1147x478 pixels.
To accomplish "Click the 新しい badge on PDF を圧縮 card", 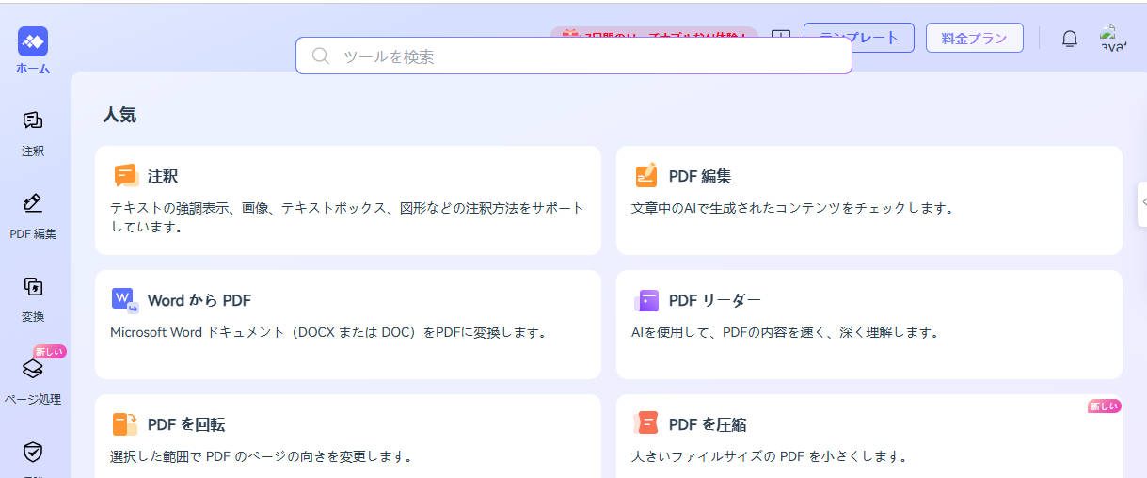I will (x=1105, y=406).
